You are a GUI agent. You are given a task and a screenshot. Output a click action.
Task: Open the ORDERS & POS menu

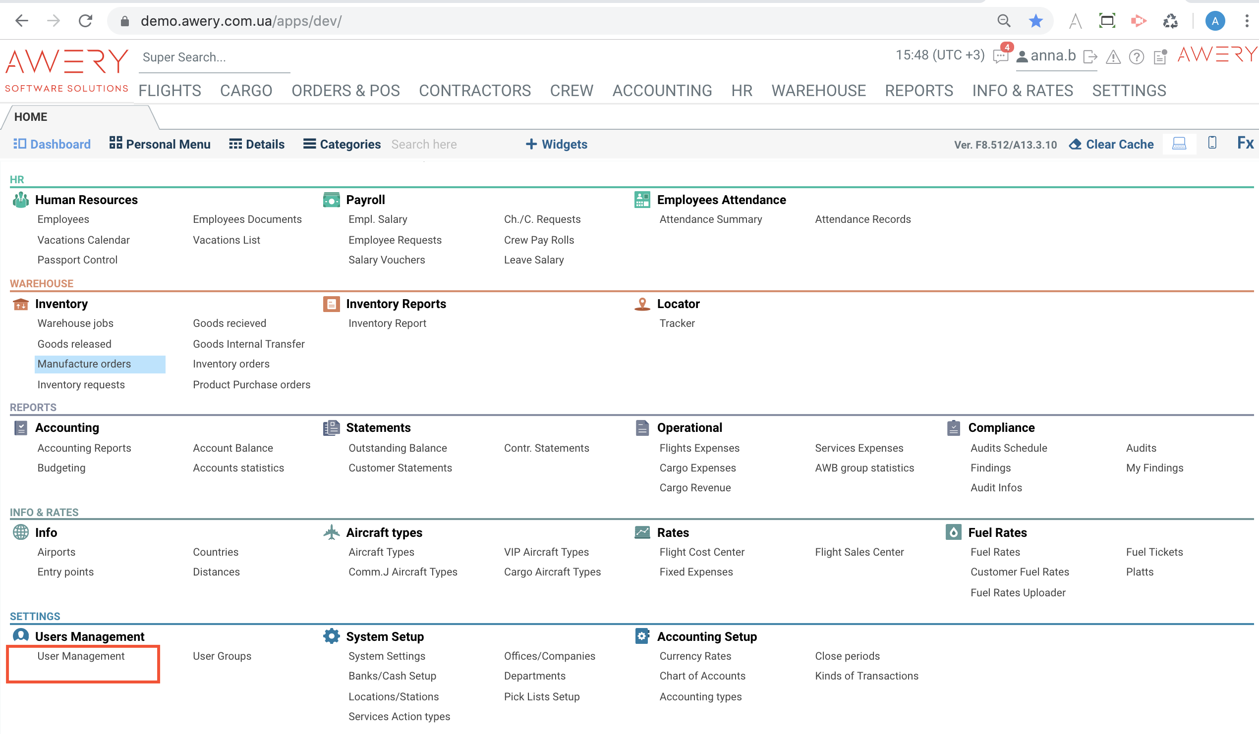345,90
